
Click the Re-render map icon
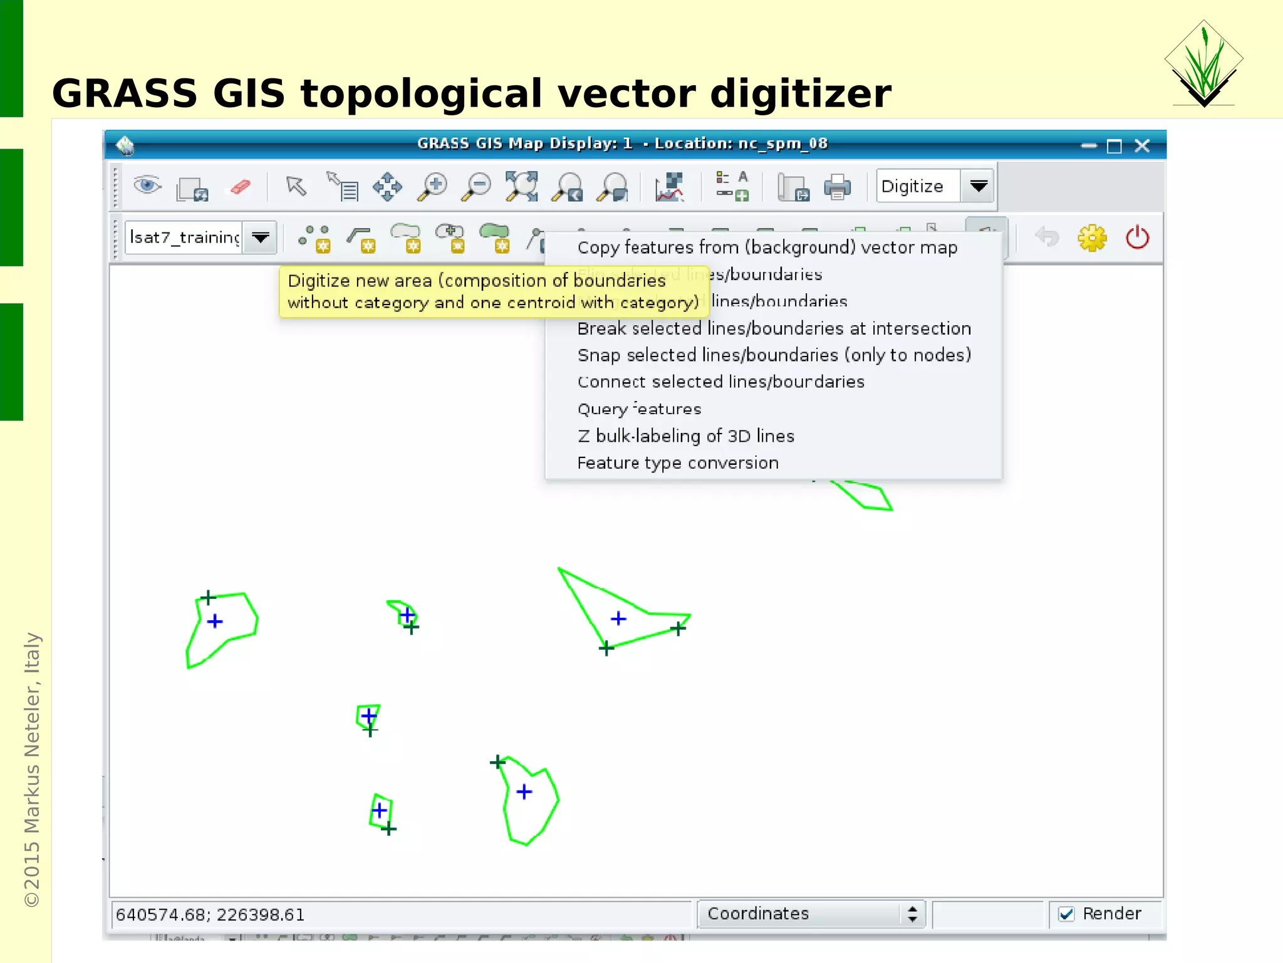(192, 188)
